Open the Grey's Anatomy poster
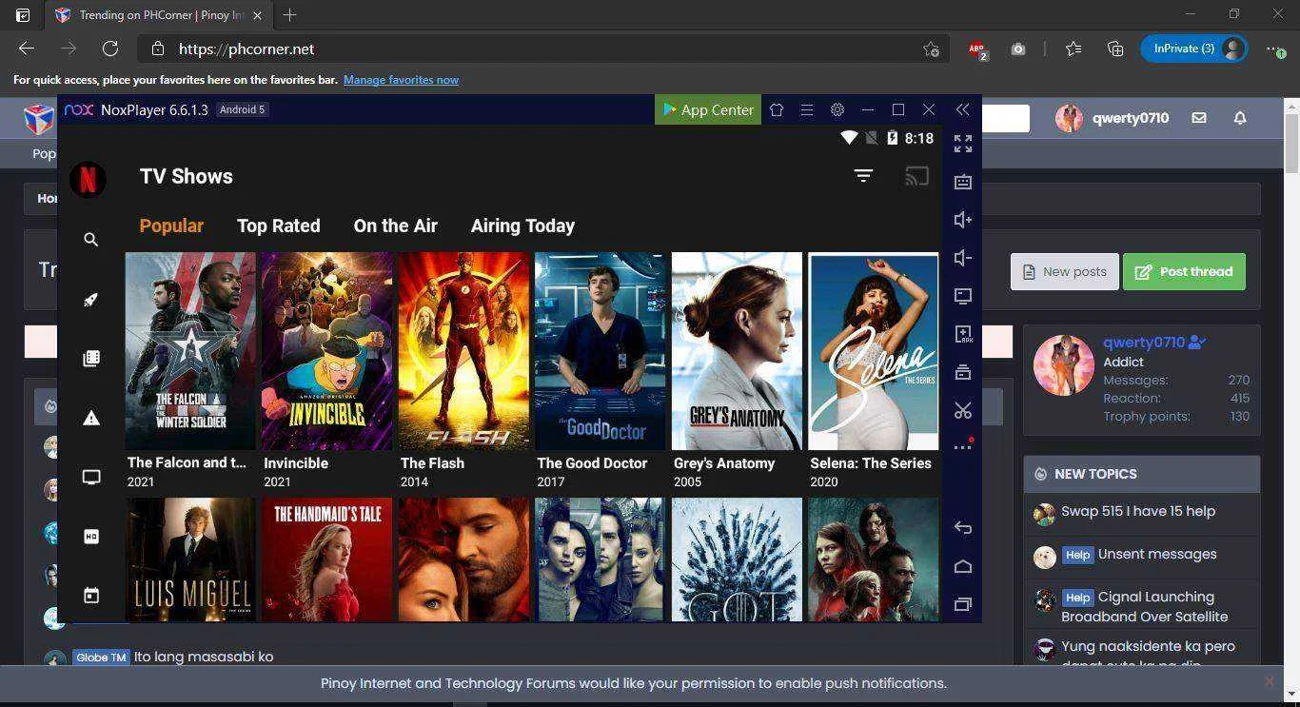Viewport: 1300px width, 707px height. pyautogui.click(x=737, y=351)
